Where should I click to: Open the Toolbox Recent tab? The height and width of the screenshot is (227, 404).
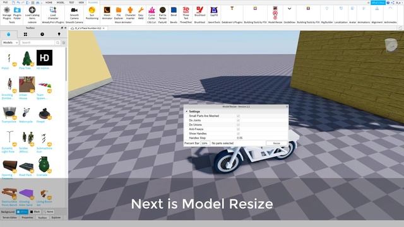tap(42, 34)
